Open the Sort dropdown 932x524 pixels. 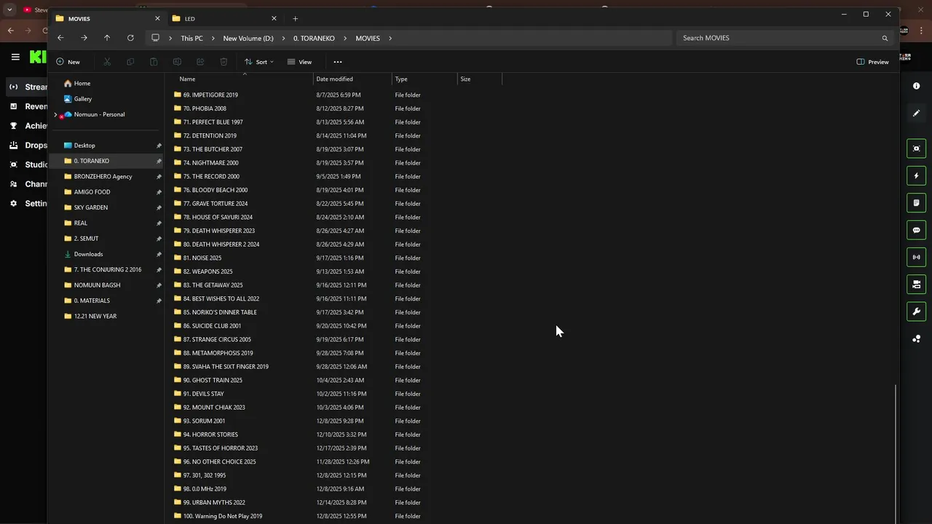point(258,62)
